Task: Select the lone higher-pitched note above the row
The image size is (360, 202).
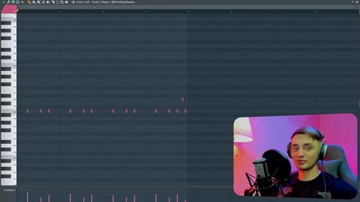Action: (183, 99)
